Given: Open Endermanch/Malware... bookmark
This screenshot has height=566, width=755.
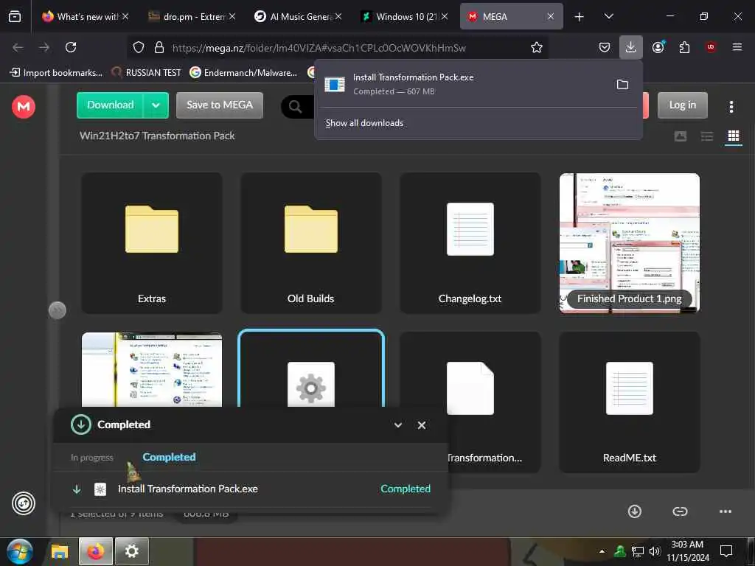Looking at the screenshot, I should click(x=243, y=72).
